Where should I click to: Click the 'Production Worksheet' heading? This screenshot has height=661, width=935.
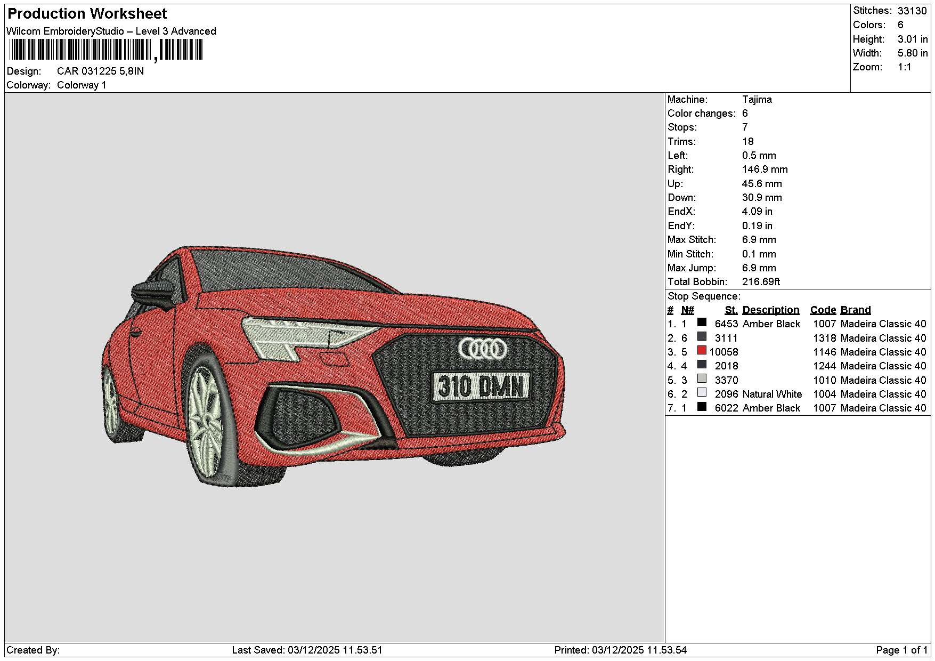tap(87, 14)
